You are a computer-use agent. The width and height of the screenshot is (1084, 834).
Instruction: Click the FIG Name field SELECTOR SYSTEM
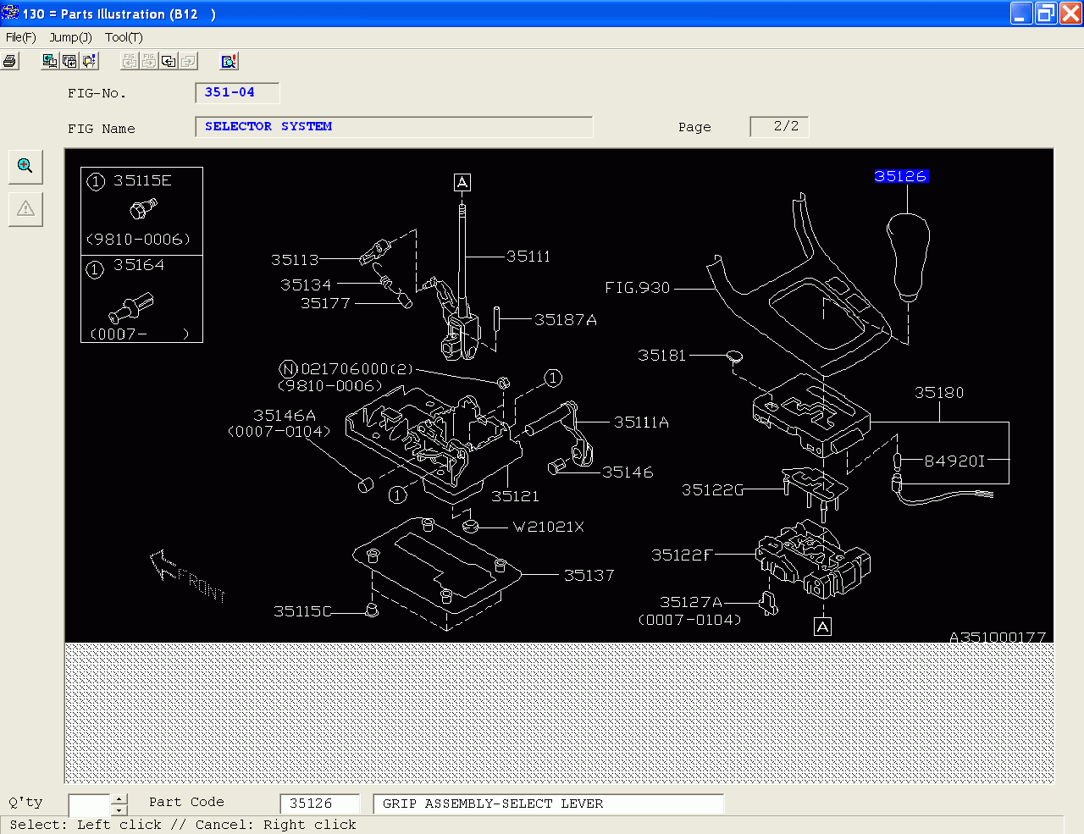click(394, 126)
